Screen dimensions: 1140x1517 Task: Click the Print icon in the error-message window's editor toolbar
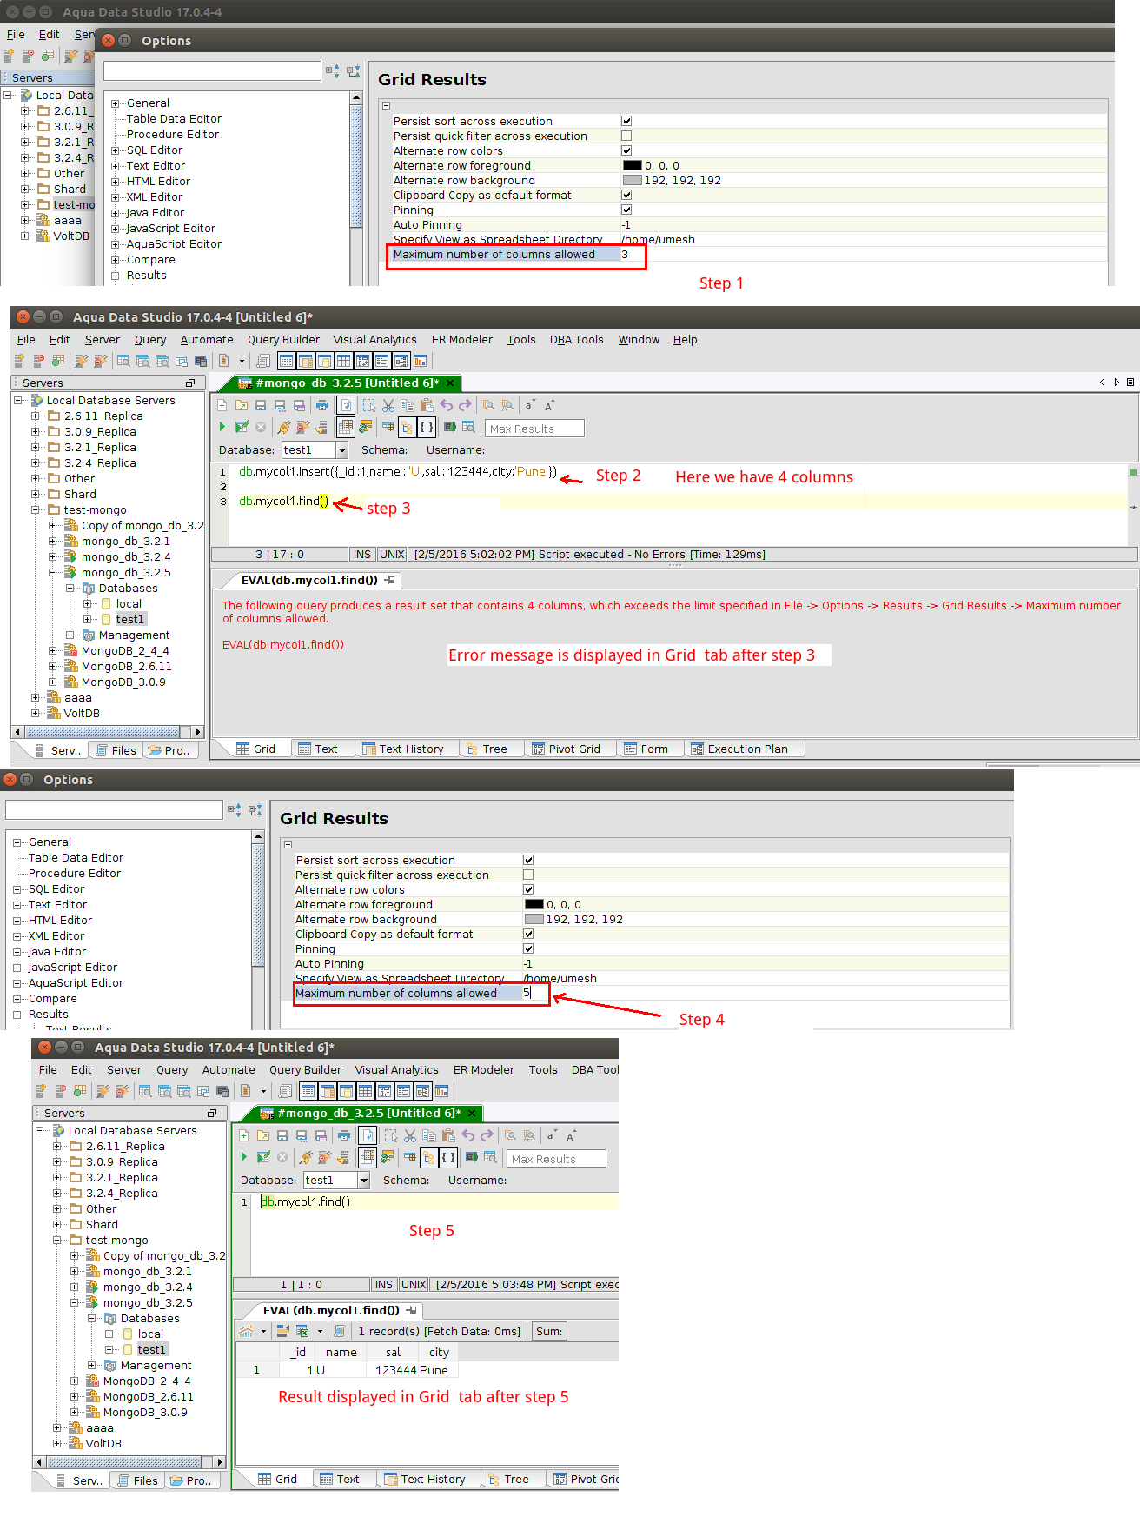322,405
